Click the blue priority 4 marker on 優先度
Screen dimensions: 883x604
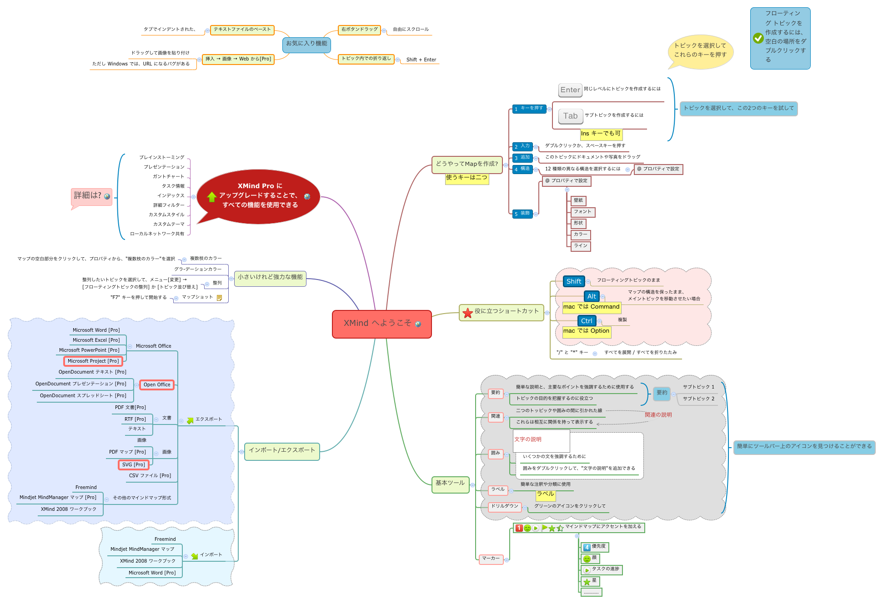tap(587, 547)
